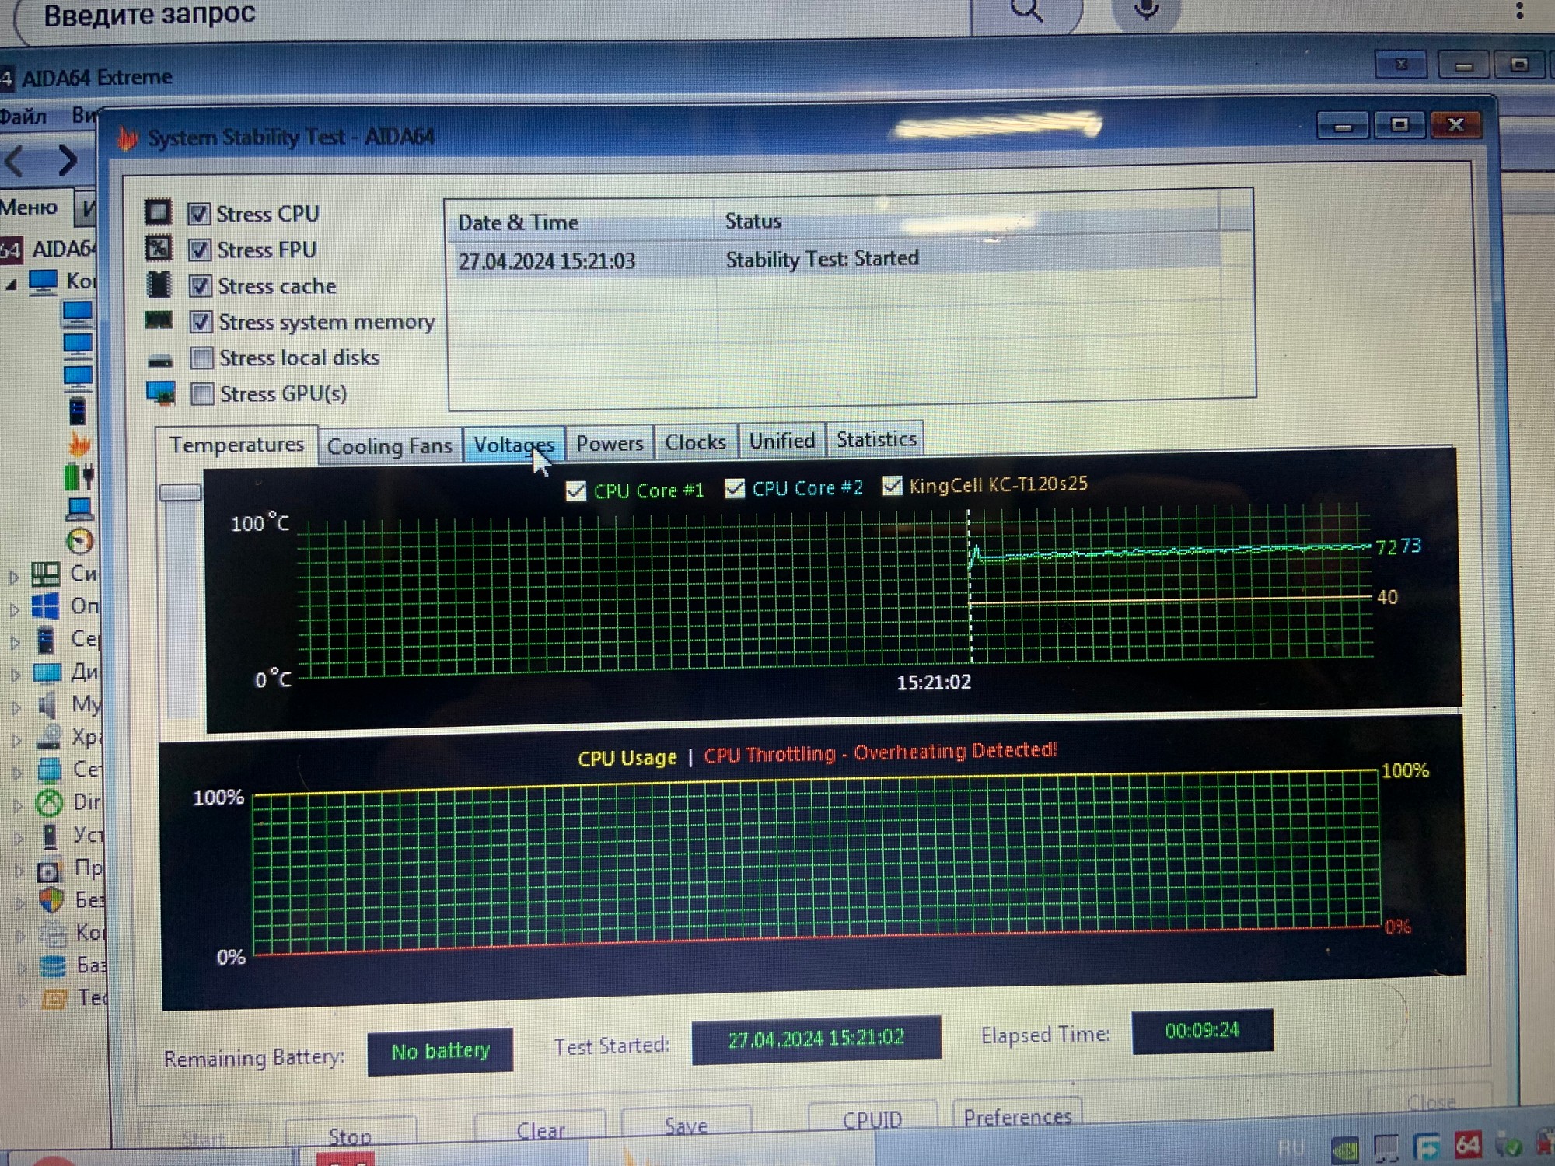The image size is (1555, 1166).
Task: Click the battery icon in the AIDA64 sidebar
Action: (79, 476)
